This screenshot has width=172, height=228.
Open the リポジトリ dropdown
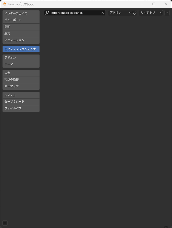[151, 13]
